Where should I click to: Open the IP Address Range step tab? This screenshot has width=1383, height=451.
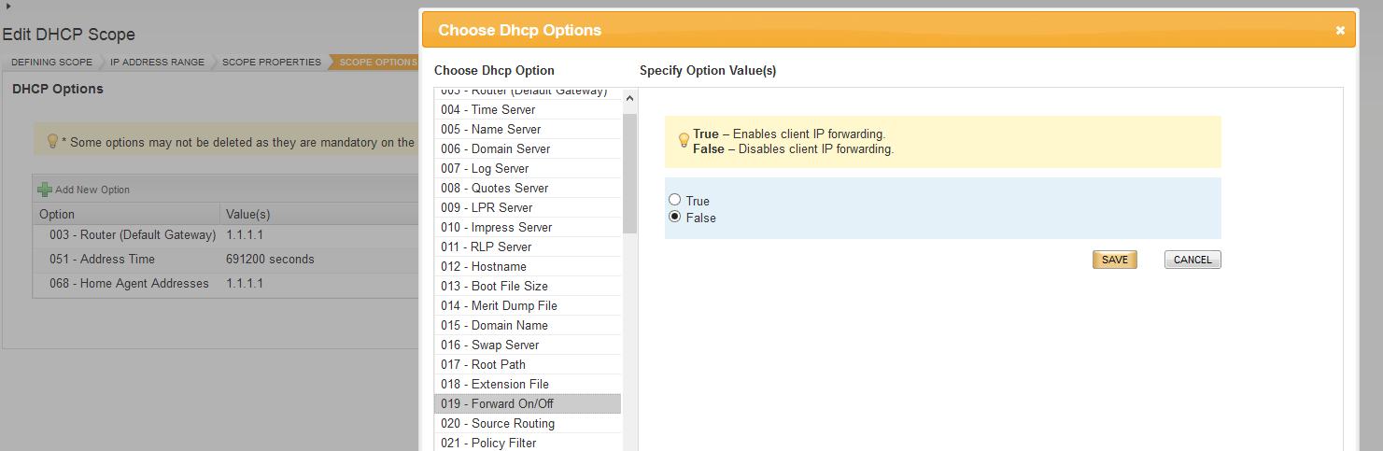[157, 62]
